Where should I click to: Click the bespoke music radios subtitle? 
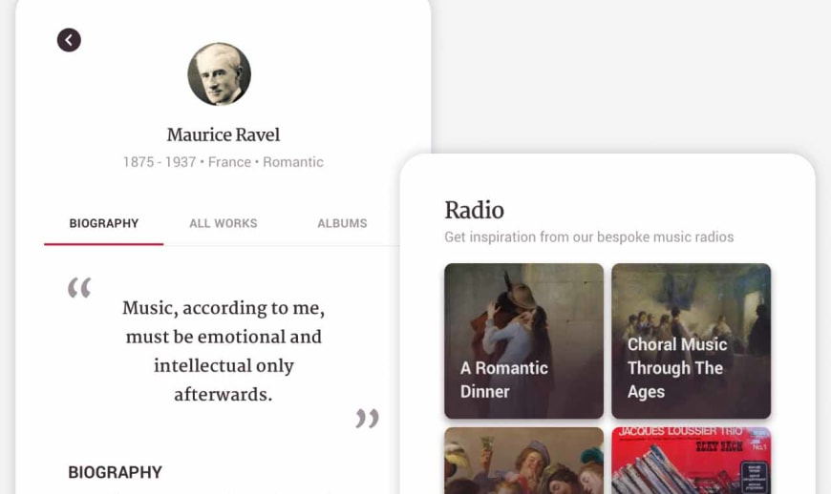(x=588, y=237)
